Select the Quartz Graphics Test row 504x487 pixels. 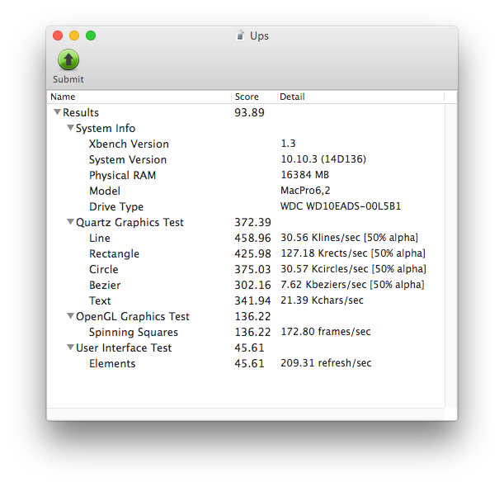[x=246, y=222]
